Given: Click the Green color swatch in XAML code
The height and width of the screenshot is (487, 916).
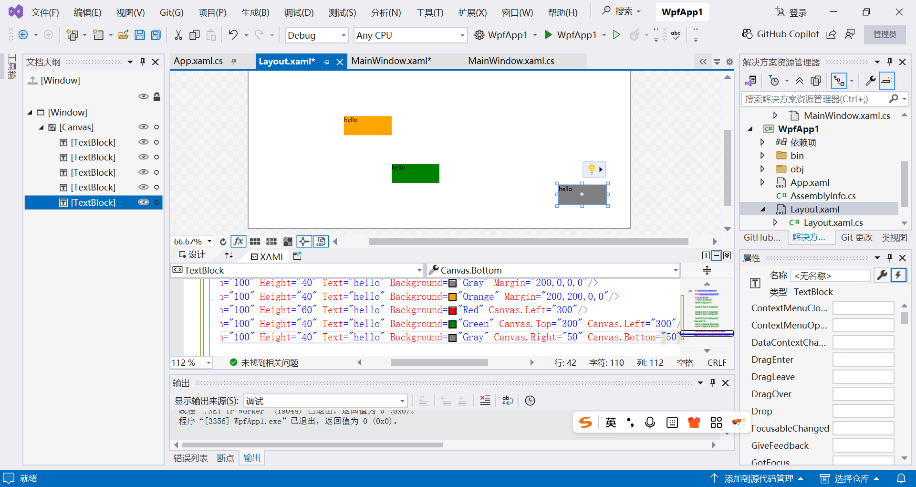Looking at the screenshot, I should (x=453, y=324).
